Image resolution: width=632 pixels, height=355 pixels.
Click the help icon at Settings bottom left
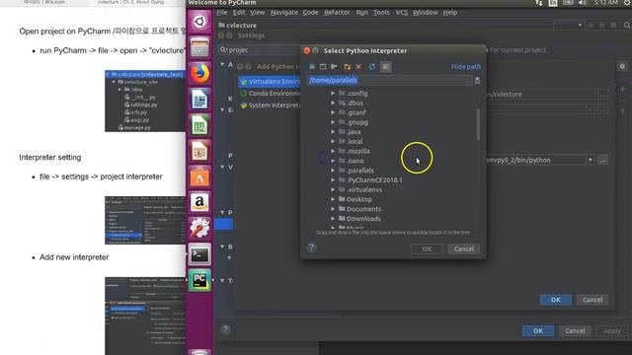[226, 329]
